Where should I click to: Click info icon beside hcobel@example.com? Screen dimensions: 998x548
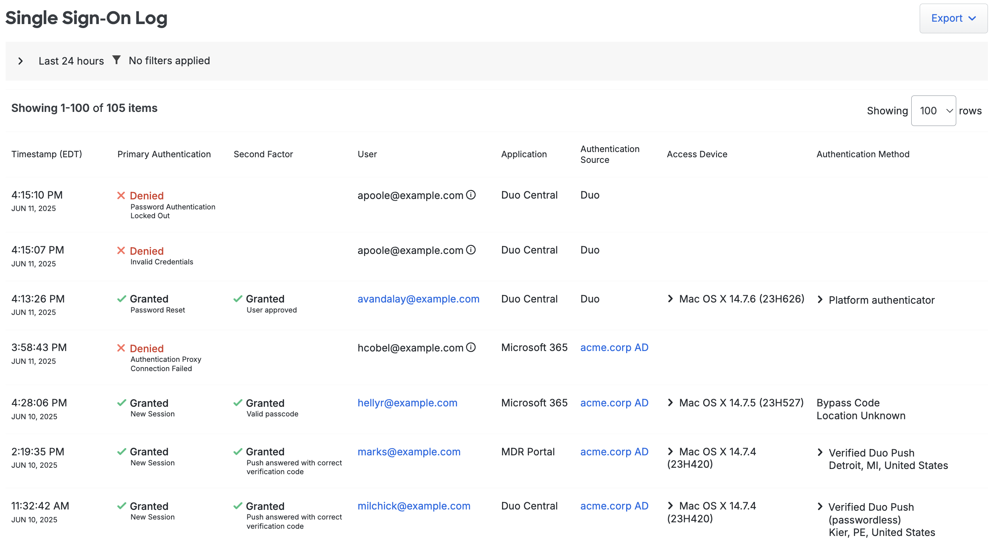pos(471,347)
